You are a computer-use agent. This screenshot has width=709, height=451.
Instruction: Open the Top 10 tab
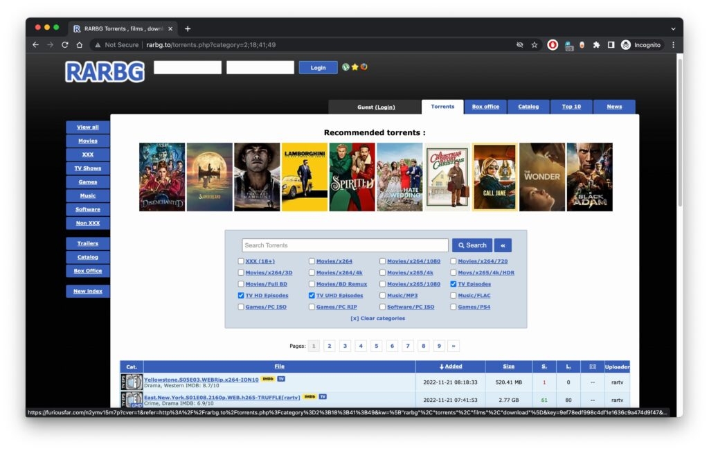coord(571,107)
